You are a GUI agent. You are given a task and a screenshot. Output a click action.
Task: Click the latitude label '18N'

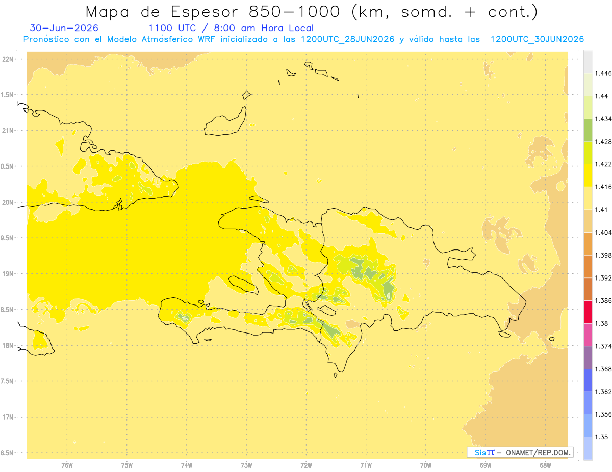click(7, 346)
